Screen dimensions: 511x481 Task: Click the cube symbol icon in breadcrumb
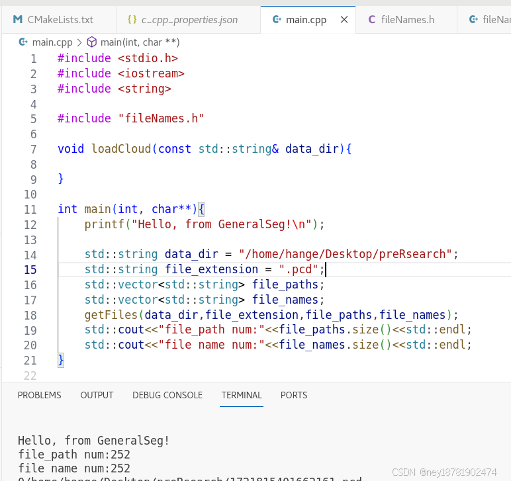tap(92, 42)
